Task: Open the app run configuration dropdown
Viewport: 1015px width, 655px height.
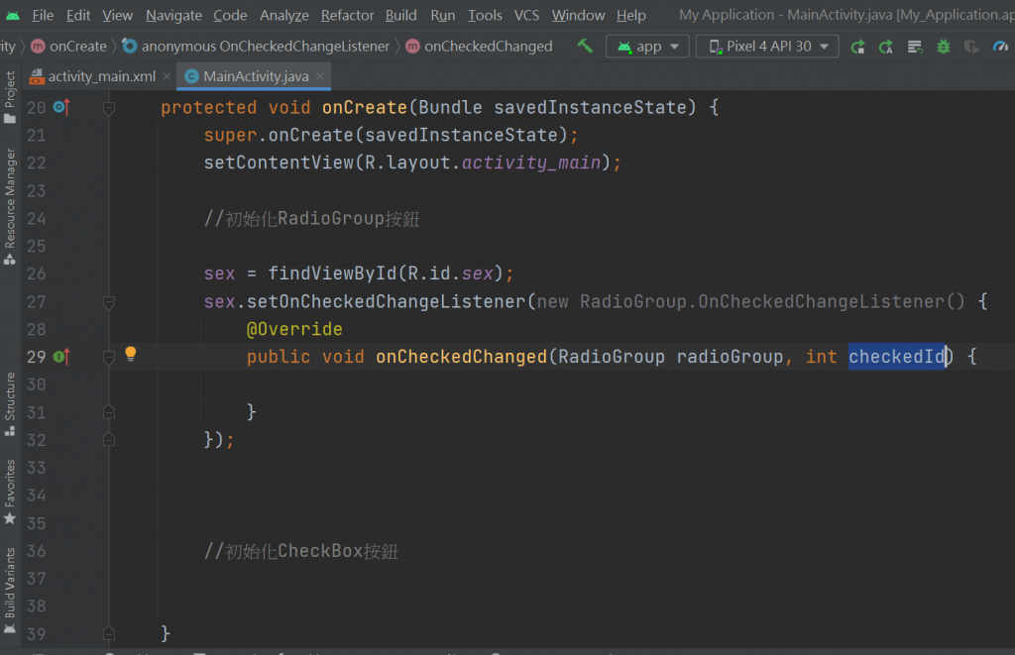Action: coord(647,47)
